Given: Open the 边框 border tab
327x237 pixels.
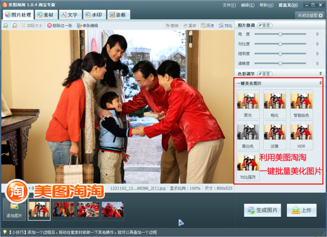Looking at the screenshot, I should point(118,15).
